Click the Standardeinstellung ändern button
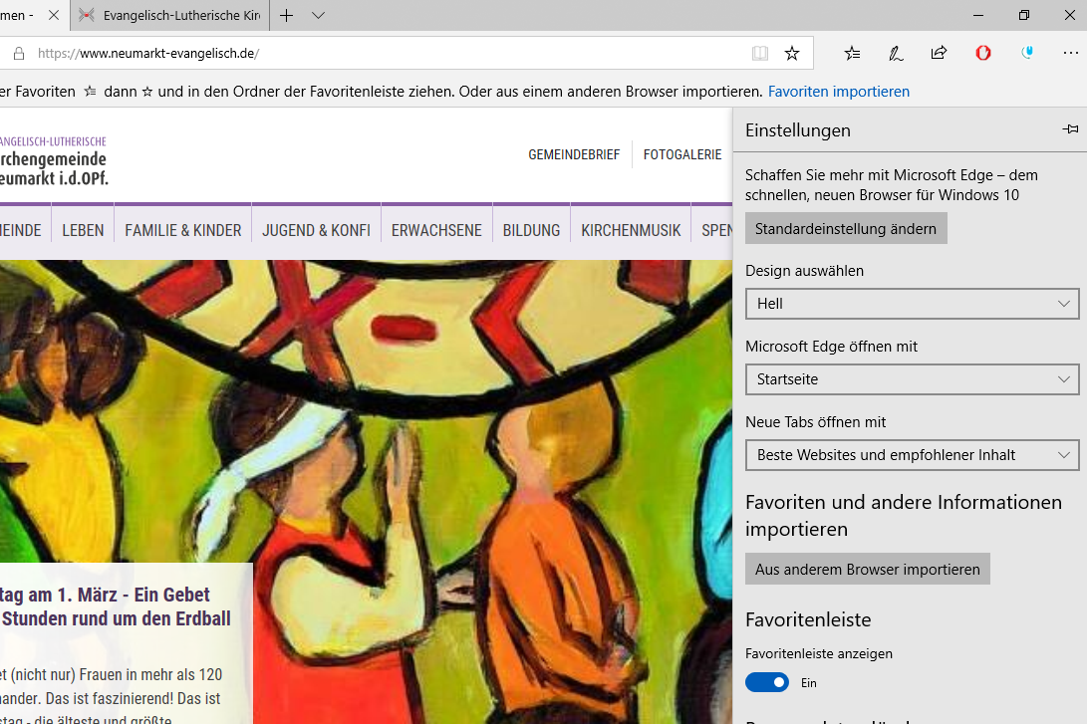This screenshot has width=1087, height=724. pyautogui.click(x=846, y=229)
